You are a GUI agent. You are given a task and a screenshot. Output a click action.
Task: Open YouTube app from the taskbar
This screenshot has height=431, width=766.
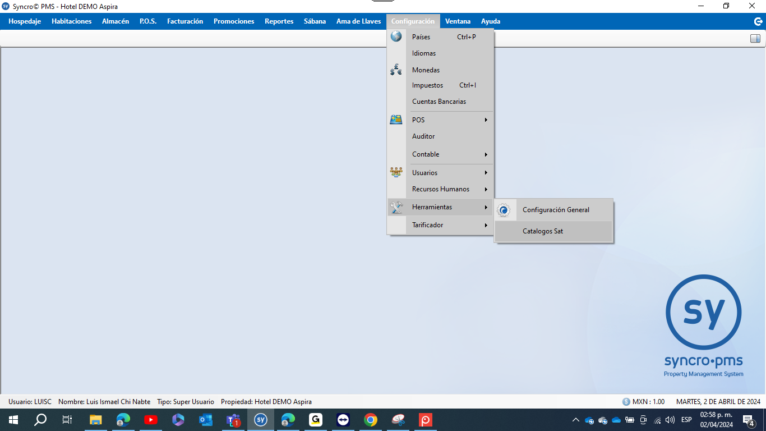tap(151, 420)
